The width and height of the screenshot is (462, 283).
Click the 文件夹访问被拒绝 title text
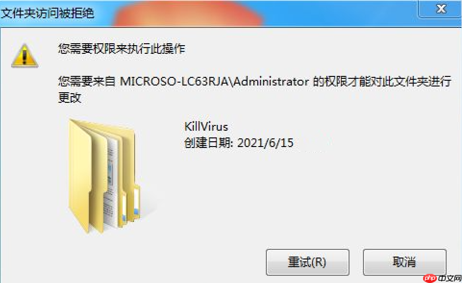47,13
